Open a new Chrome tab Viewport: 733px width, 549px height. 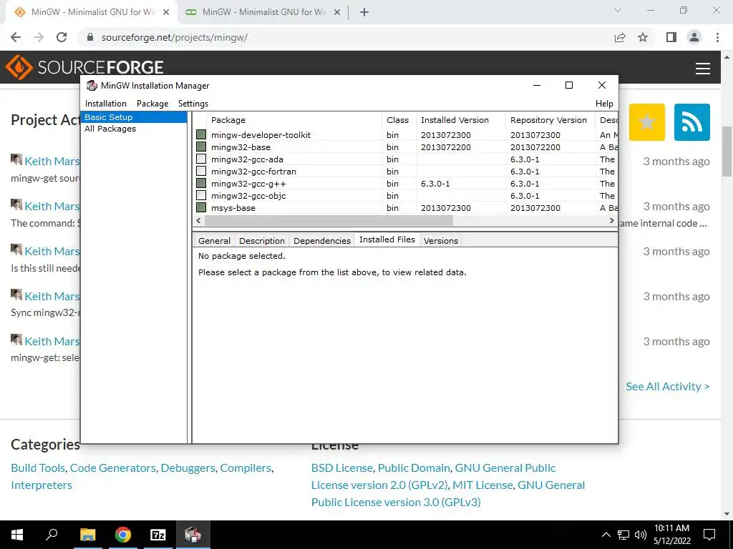pyautogui.click(x=364, y=12)
